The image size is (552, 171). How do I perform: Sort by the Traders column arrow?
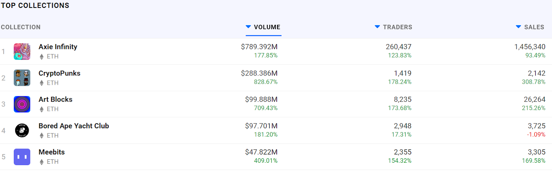point(377,27)
